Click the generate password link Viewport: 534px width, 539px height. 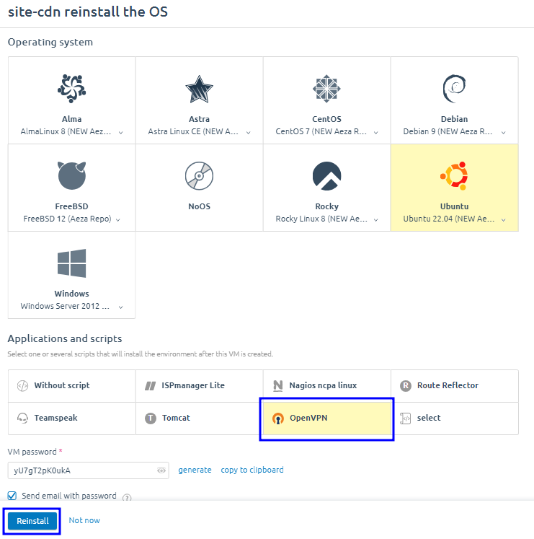195,470
